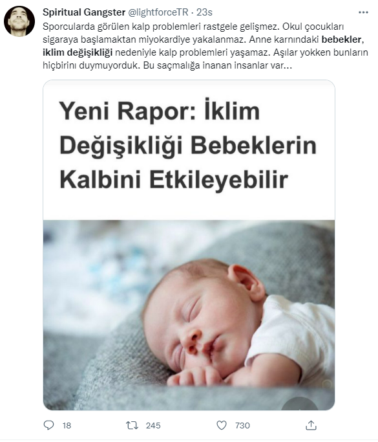378x442 pixels.
Task: Click Değişikliği Bebeklerin line in image
Action: [188, 146]
